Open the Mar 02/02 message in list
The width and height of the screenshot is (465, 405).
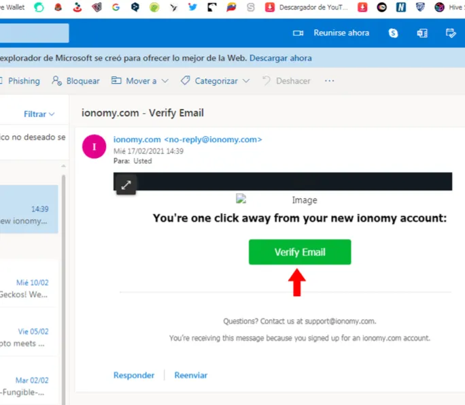tap(29, 380)
